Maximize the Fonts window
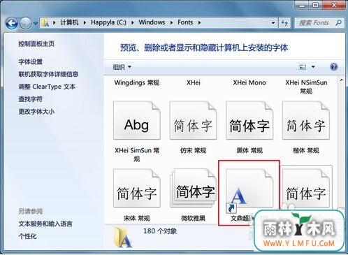348x255 pixels. [x=315, y=5]
